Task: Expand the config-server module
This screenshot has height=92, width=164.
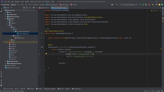Action: coord(5,15)
